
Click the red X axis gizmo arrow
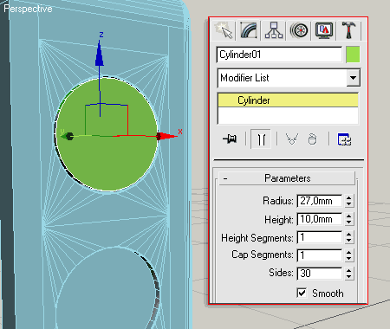(x=167, y=136)
